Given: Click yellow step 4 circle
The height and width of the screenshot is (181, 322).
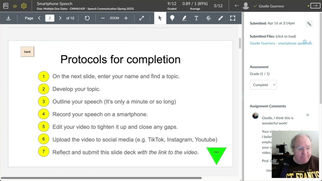Looking at the screenshot, I should point(44,114).
